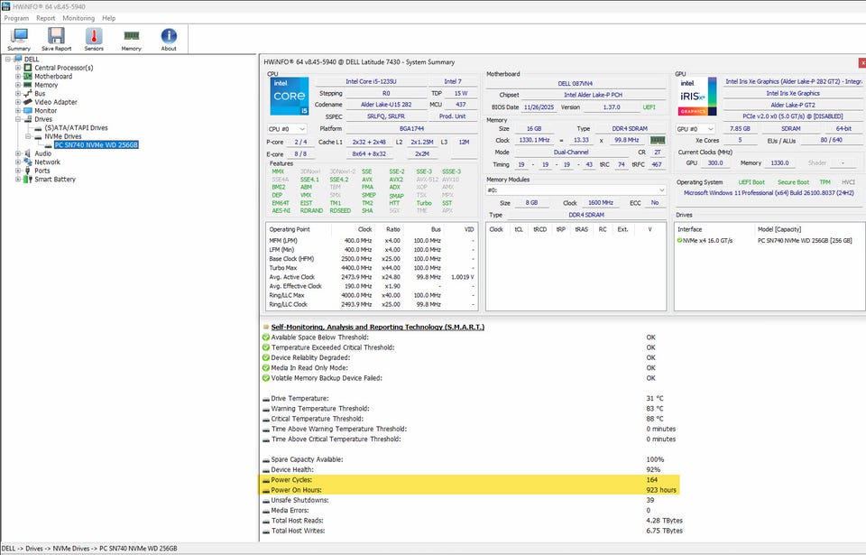Open the Report menu
The width and height of the screenshot is (866, 555).
tap(45, 18)
